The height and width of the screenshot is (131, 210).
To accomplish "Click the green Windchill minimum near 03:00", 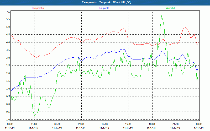I will 34,115.
